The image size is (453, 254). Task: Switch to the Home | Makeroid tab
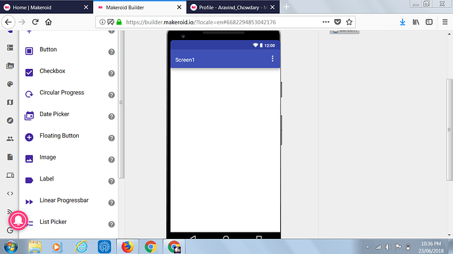click(x=46, y=7)
